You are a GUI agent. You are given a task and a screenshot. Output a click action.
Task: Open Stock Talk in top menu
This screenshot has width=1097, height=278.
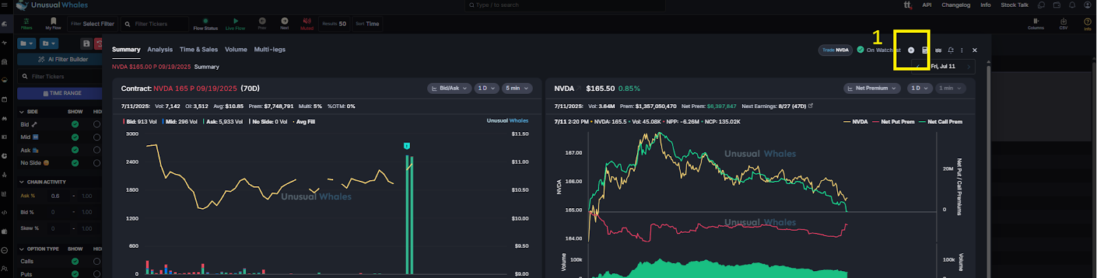click(x=1014, y=5)
